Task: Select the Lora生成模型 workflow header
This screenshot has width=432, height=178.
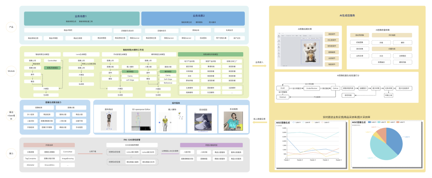Action: pos(81,54)
